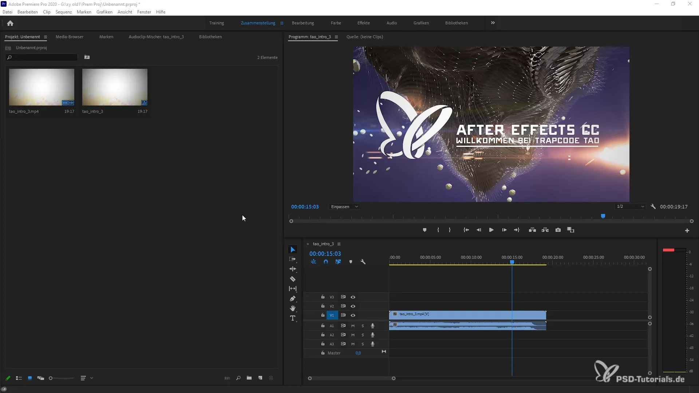Click Project search field
Viewport: 699px width, 393px height.
pyautogui.click(x=42, y=57)
